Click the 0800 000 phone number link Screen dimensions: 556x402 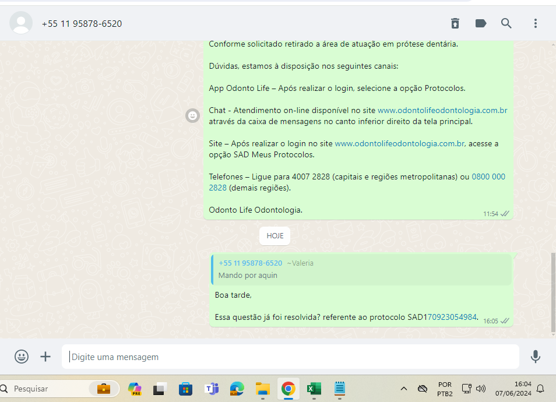[488, 177]
